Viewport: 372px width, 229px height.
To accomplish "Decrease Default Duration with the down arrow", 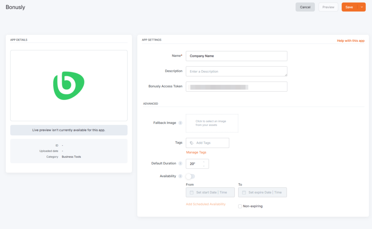I will [x=204, y=166].
